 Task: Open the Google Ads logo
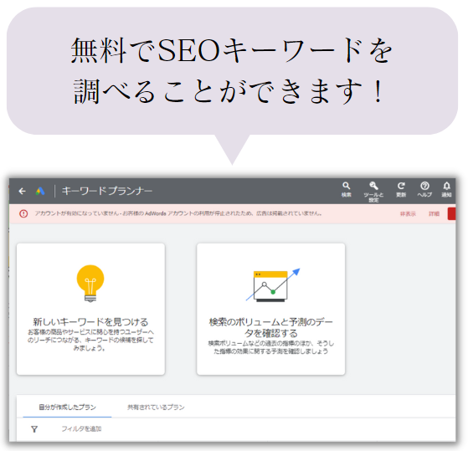point(40,192)
